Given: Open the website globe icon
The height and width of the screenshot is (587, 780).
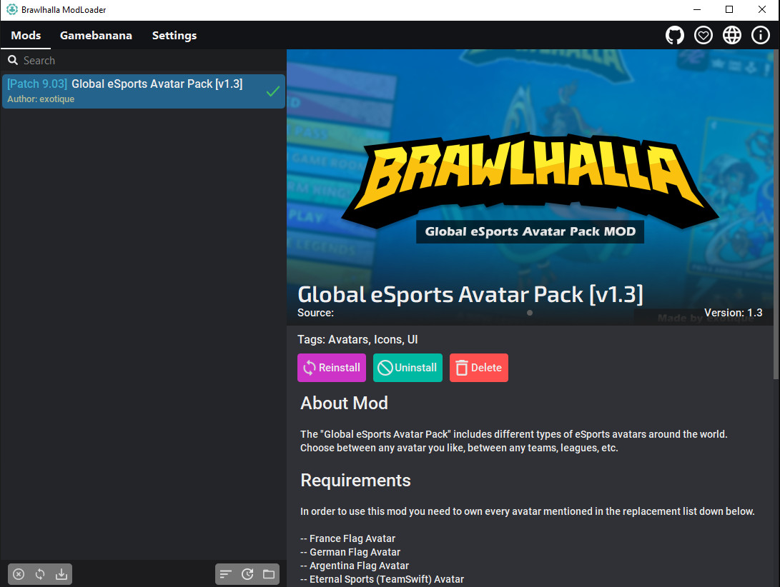Looking at the screenshot, I should click(731, 34).
